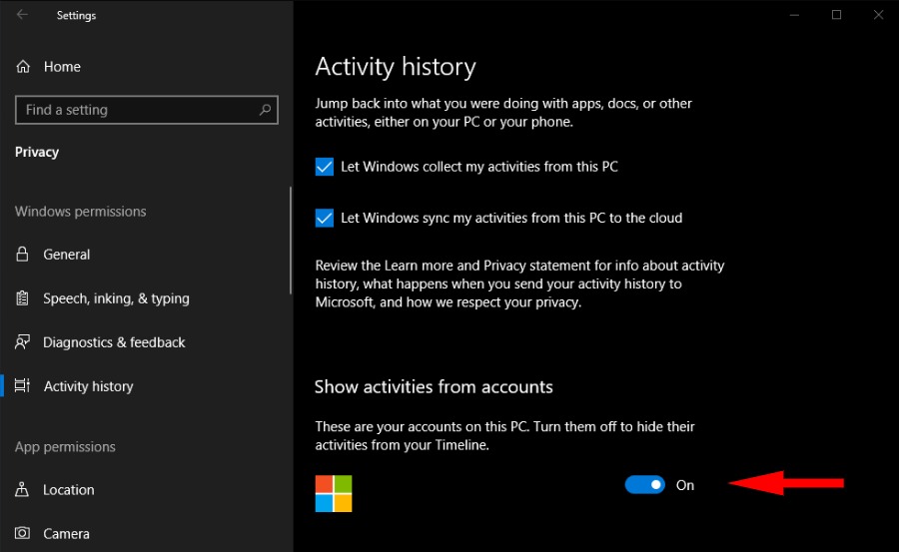Click the Camera icon in sidebar
This screenshot has width=899, height=552.
(x=23, y=534)
